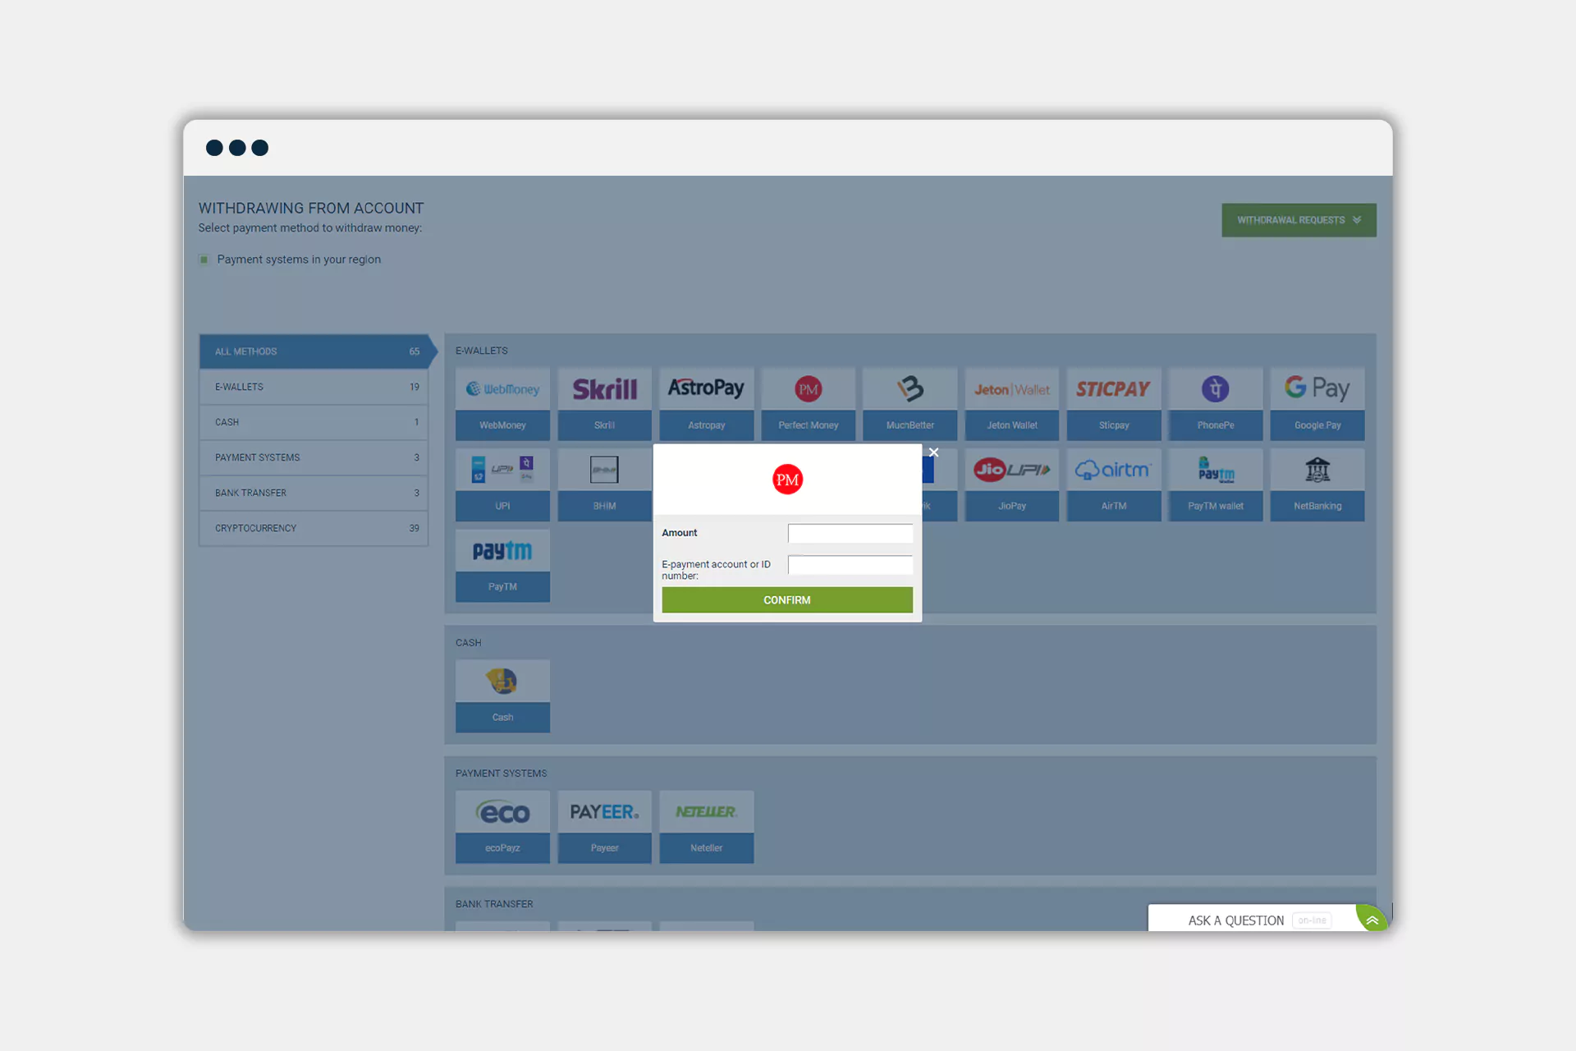Select the PayTM tile in e-wallets
This screenshot has height=1051, width=1576.
502,566
